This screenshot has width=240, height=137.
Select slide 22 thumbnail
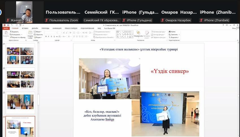click(20, 79)
